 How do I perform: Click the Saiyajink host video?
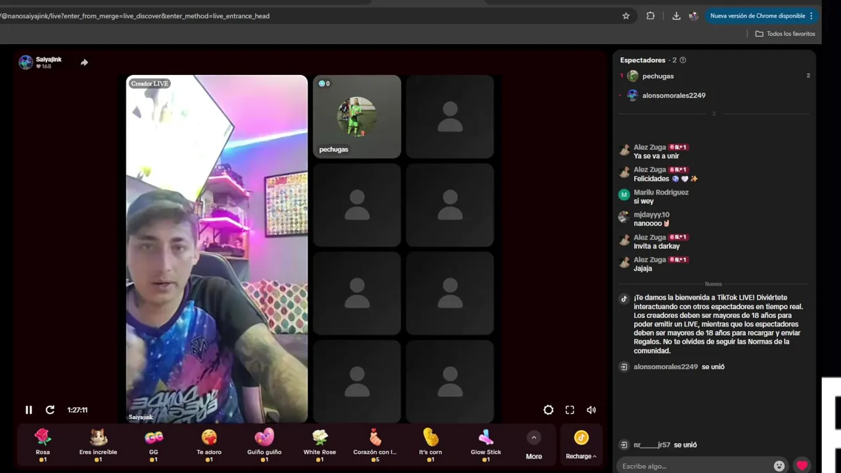[x=217, y=249]
